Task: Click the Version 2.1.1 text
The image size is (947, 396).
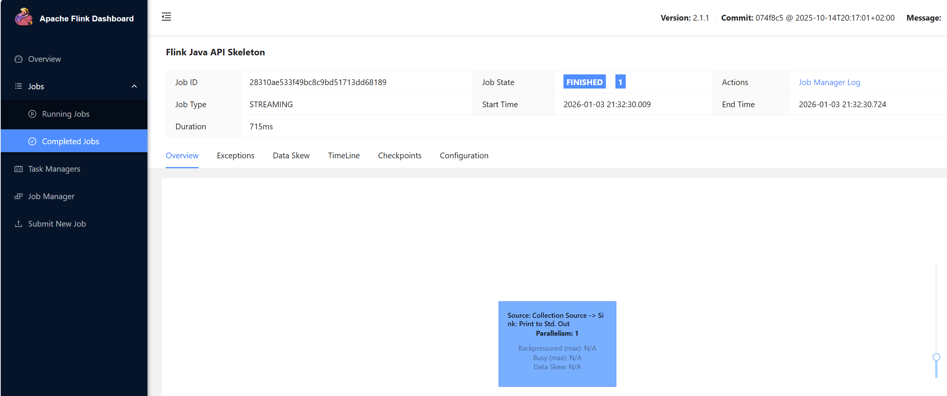Action: click(685, 18)
